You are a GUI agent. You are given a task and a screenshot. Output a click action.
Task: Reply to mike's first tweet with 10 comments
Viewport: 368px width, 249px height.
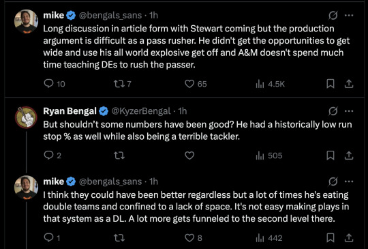pos(55,84)
